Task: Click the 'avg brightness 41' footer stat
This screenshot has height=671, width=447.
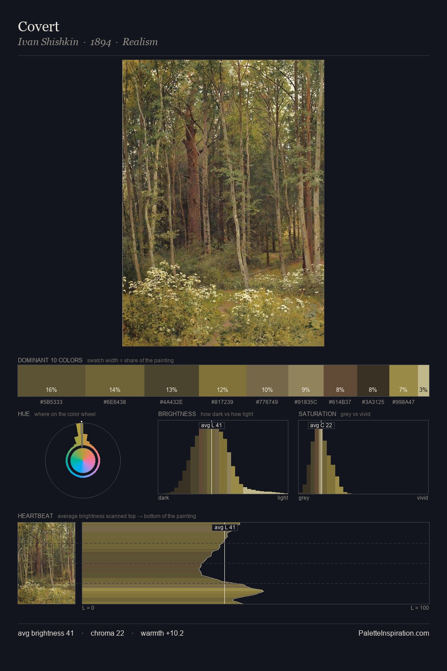Action: pos(46,633)
